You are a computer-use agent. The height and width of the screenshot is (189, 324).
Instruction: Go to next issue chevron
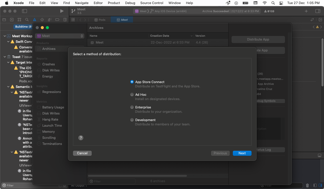click(321, 27)
